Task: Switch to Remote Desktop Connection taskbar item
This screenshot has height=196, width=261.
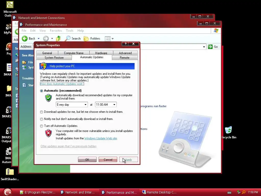Action: pyautogui.click(x=160, y=192)
